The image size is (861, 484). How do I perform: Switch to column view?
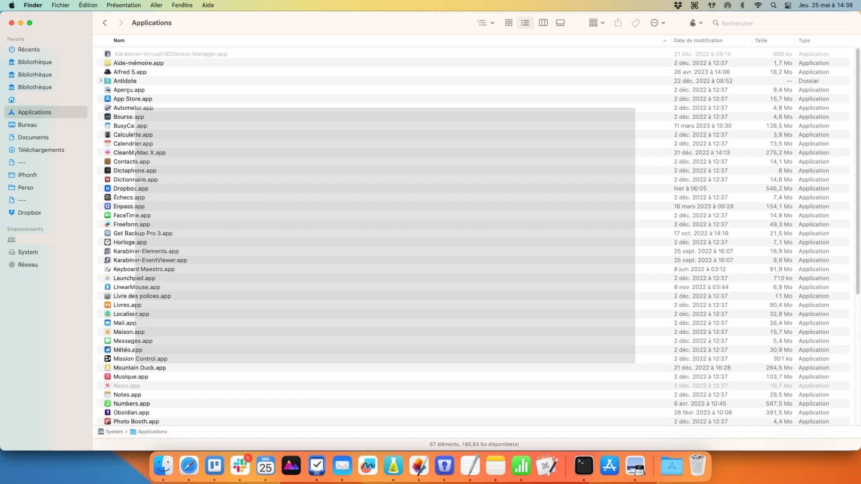click(543, 23)
